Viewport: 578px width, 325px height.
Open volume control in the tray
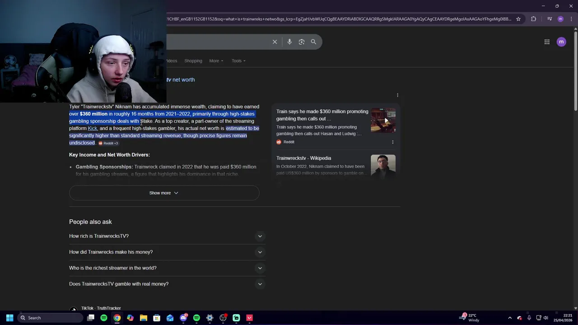(x=545, y=318)
